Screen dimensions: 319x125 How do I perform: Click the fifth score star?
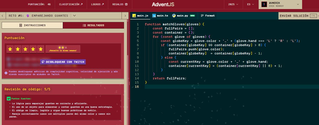coord(41,49)
